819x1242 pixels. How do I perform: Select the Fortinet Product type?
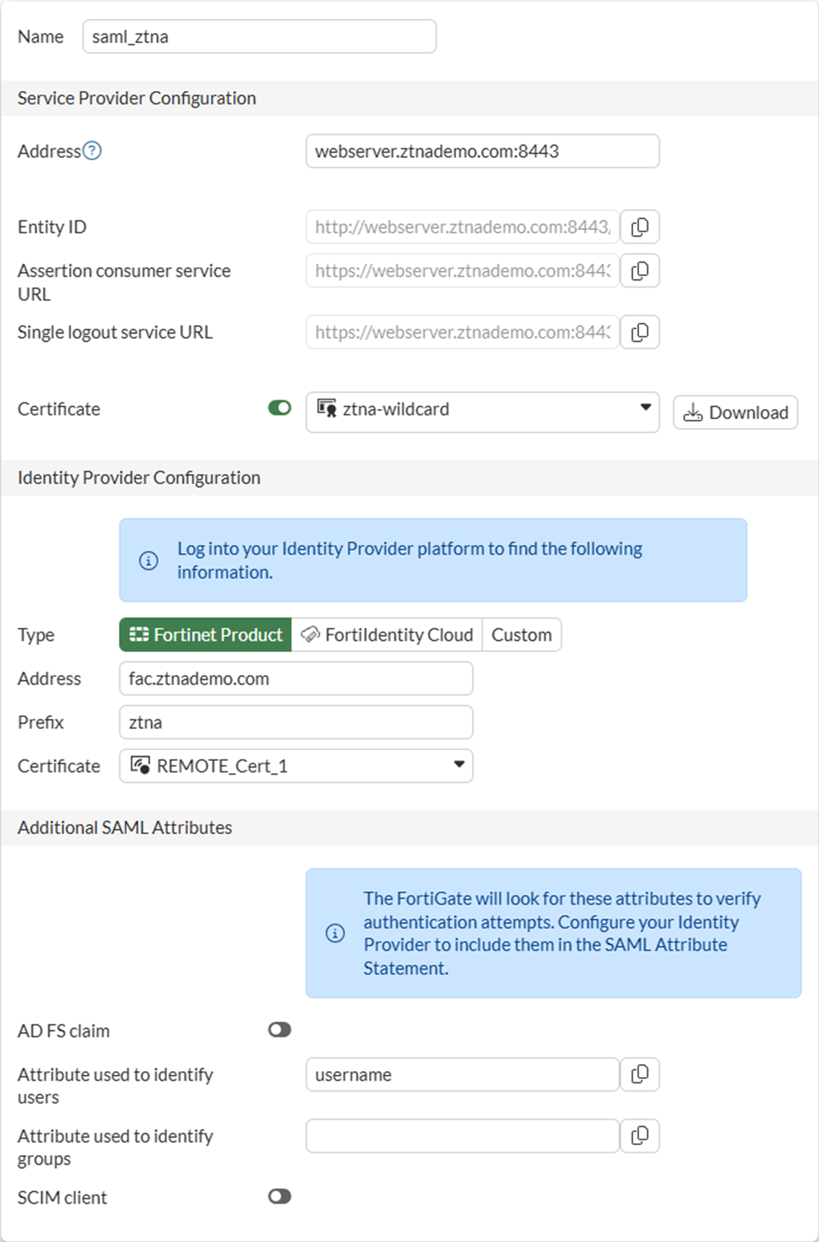(206, 635)
